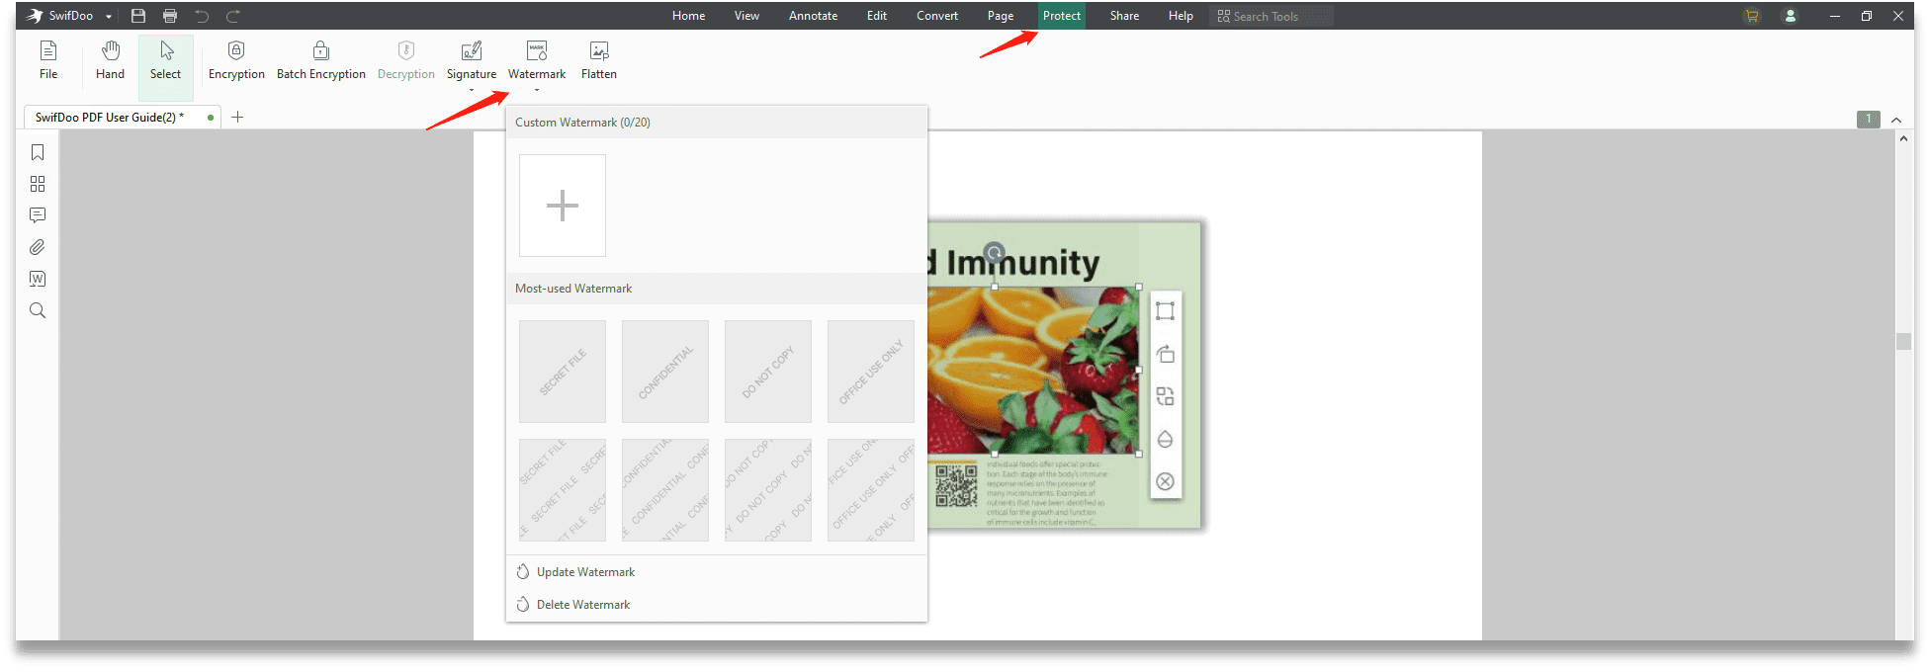Image resolution: width=1929 pixels, height=672 pixels.
Task: Add a custom watermark with plus tile
Action: [563, 206]
